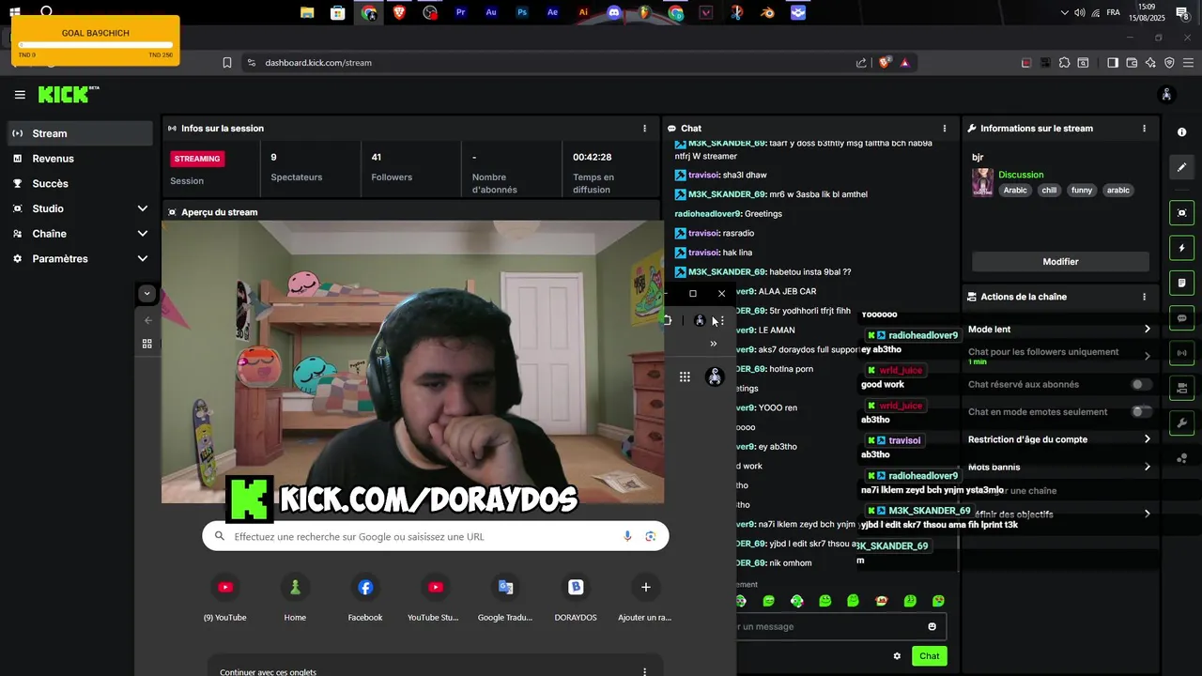
Task: Click the green Chat send button
Action: pyautogui.click(x=929, y=656)
